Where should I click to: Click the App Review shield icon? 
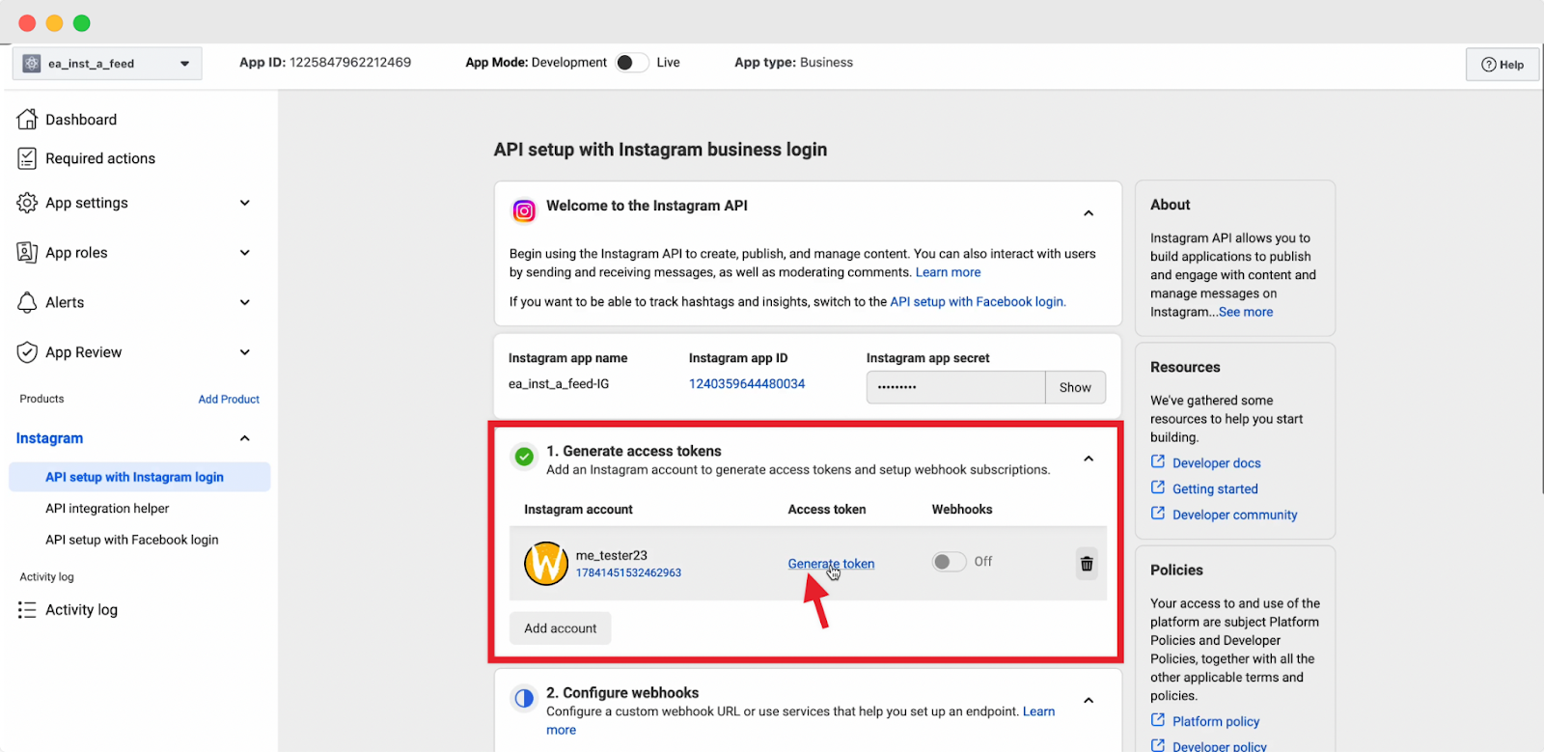pos(27,352)
